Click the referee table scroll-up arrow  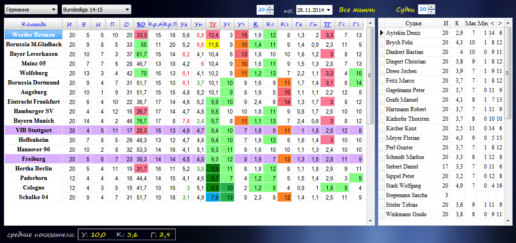pyautogui.click(x=508, y=23)
